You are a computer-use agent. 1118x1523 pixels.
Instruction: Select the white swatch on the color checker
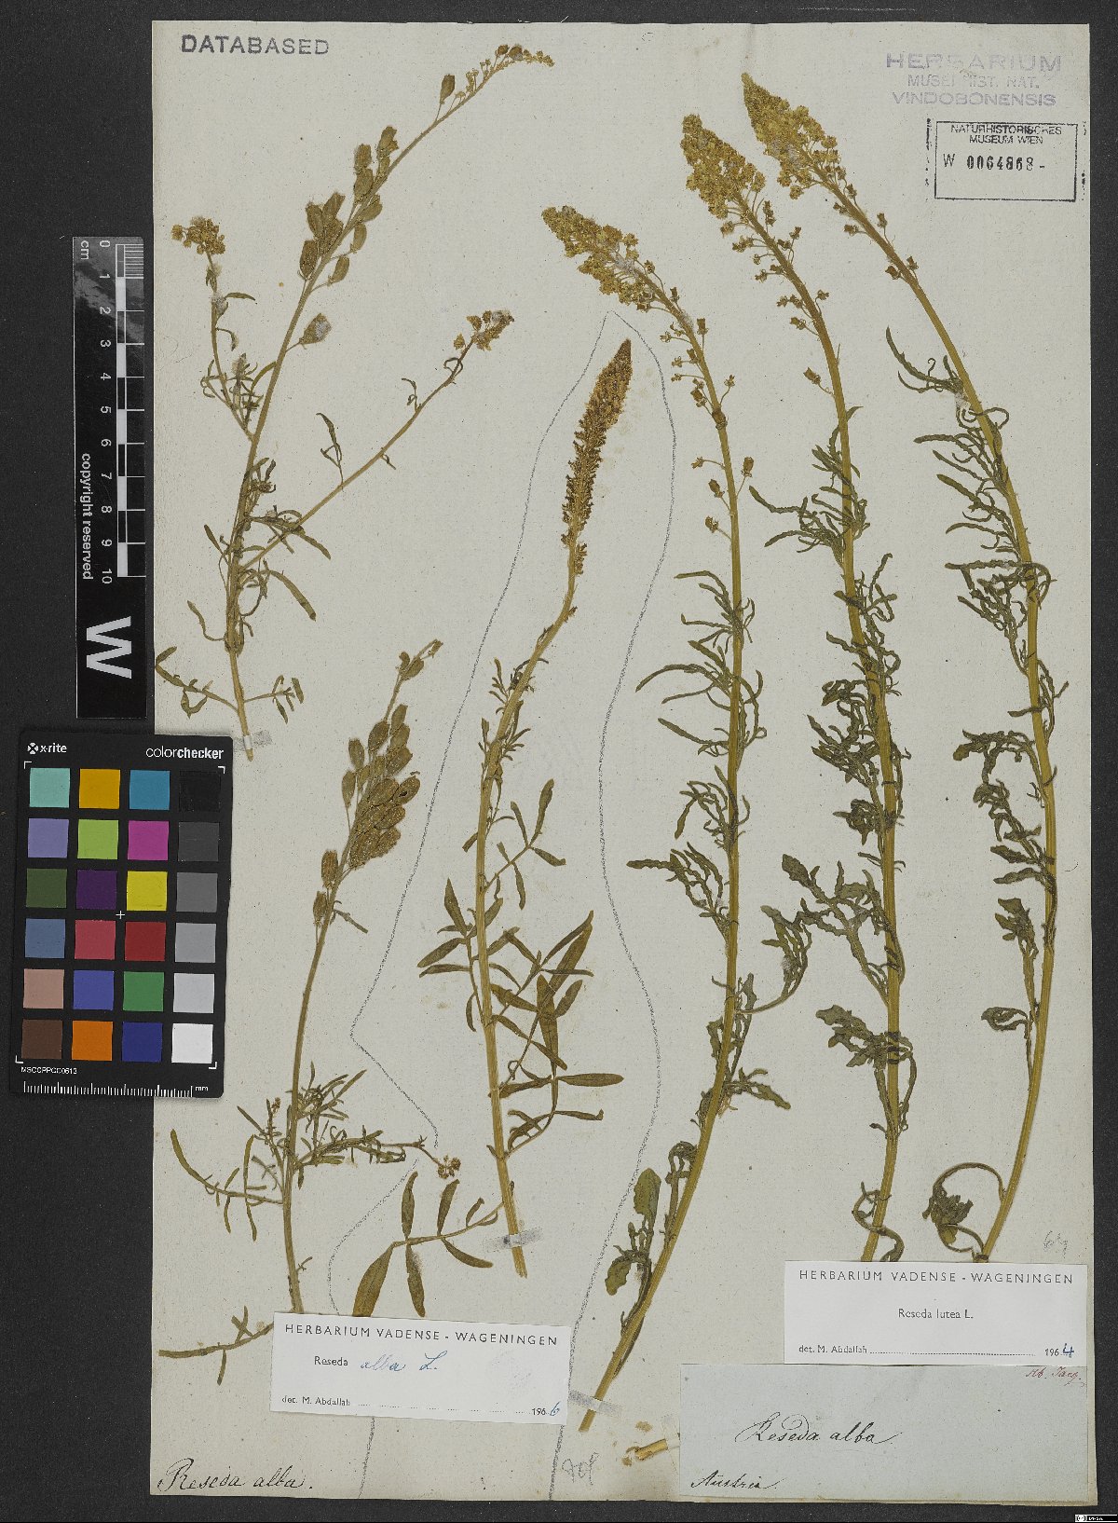(193, 1042)
